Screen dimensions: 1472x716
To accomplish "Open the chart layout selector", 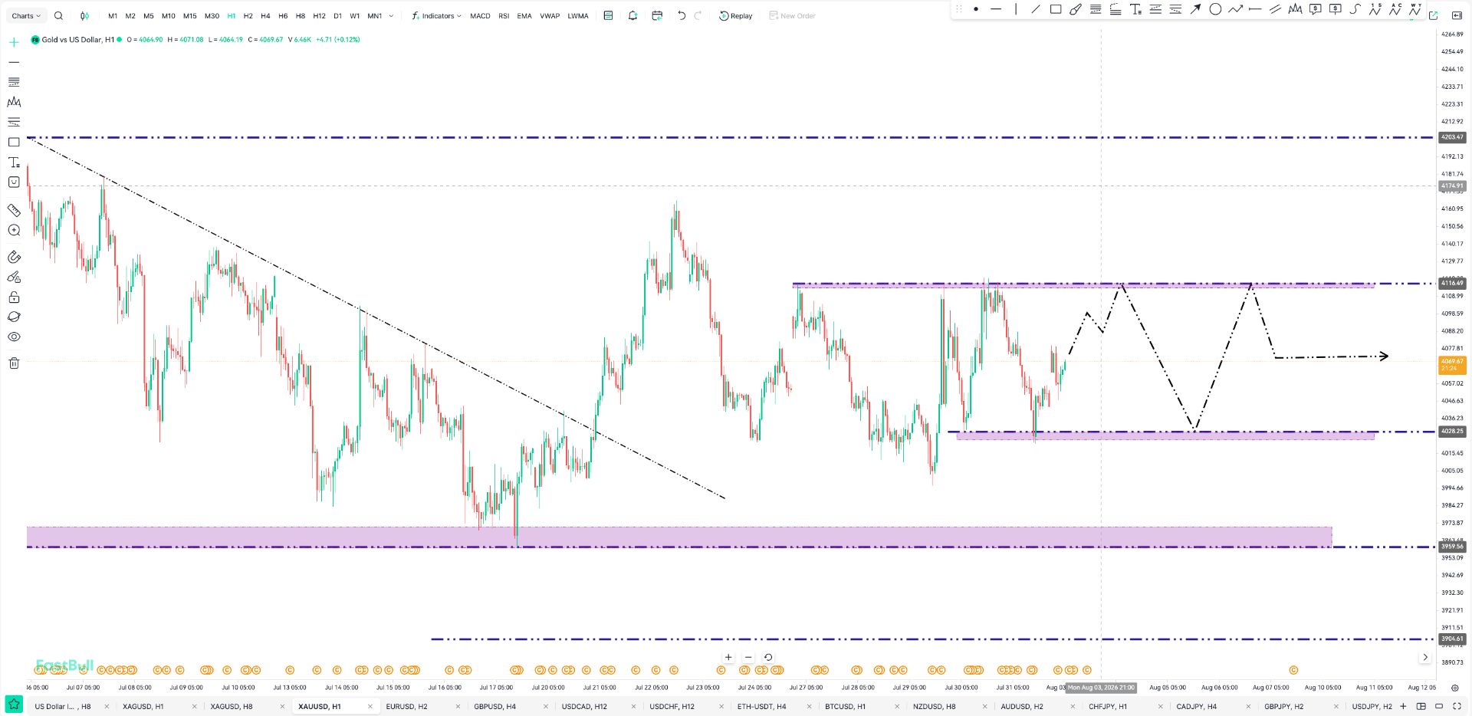I will pyautogui.click(x=1421, y=706).
